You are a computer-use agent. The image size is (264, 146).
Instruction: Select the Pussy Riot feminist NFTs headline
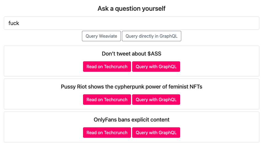coord(131,87)
